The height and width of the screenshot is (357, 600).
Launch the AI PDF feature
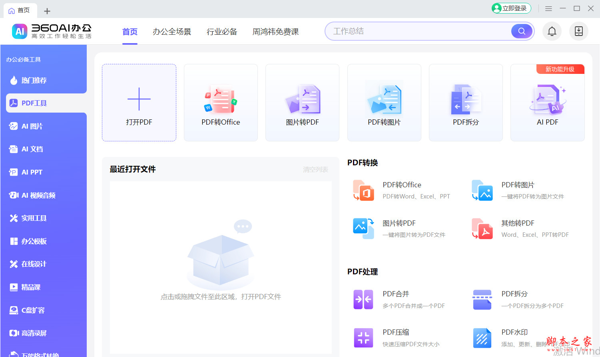coord(547,103)
